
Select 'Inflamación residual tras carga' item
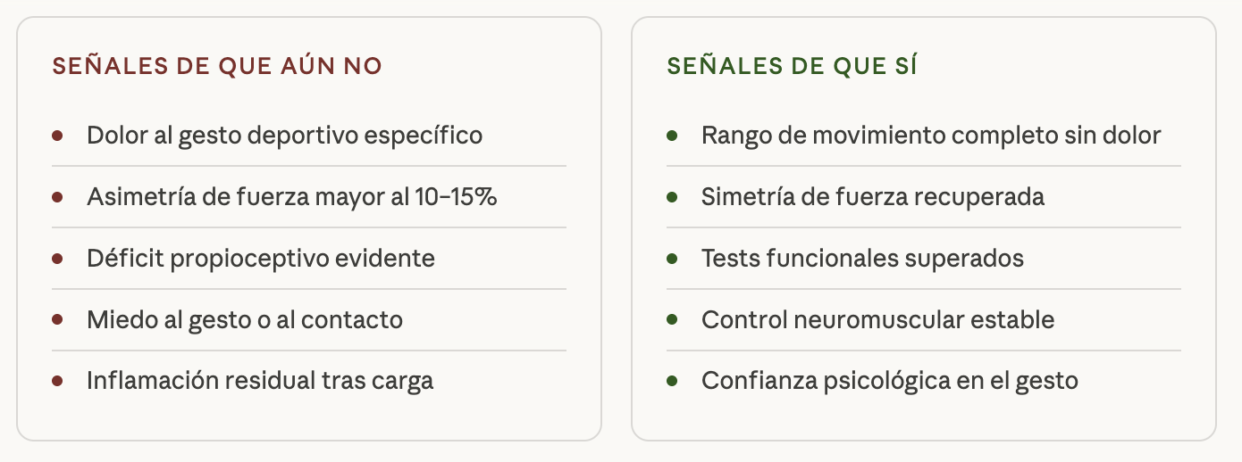tap(259, 381)
